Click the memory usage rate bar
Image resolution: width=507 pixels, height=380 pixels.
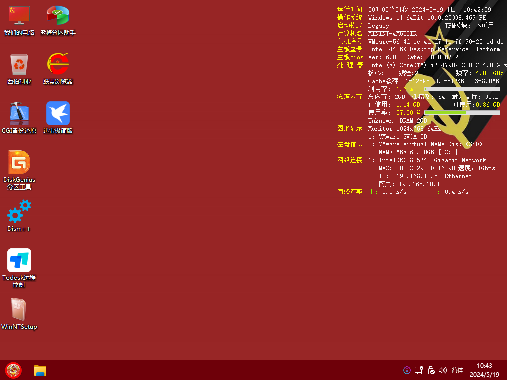tap(461, 113)
